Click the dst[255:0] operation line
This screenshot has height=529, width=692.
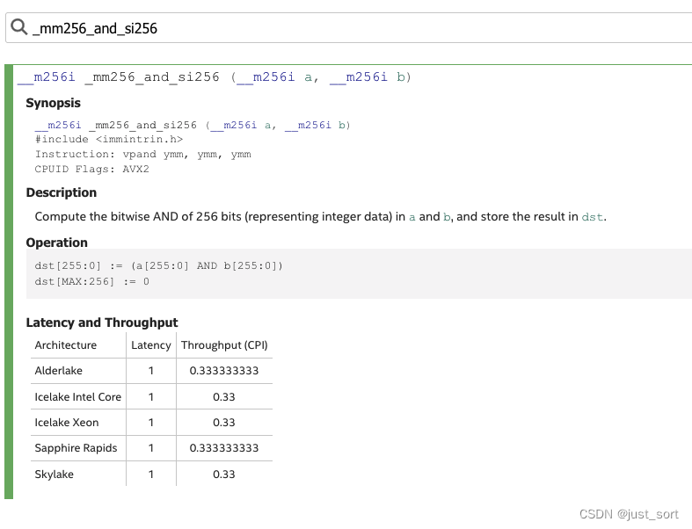pyautogui.click(x=159, y=265)
